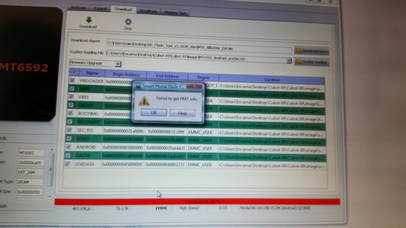Switch to the Memory Test tab
The width and height of the screenshot is (406, 228).
pyautogui.click(x=175, y=13)
